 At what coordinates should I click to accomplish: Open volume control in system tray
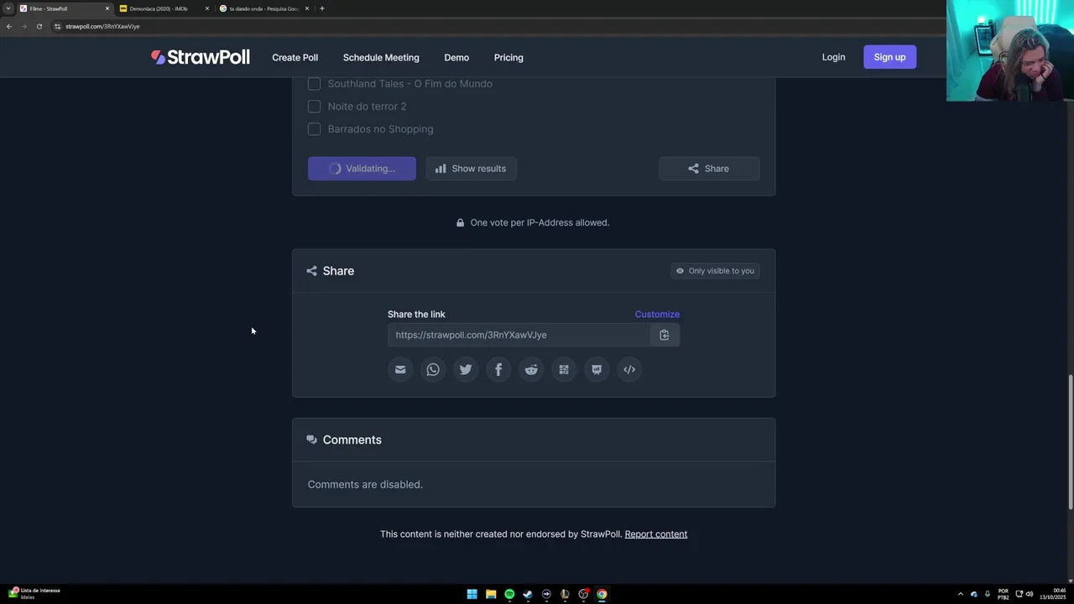1030,594
